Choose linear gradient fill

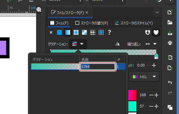(x=68, y=32)
